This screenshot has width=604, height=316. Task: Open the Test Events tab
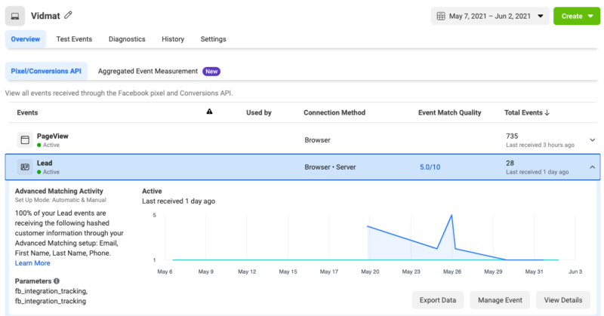[74, 39]
